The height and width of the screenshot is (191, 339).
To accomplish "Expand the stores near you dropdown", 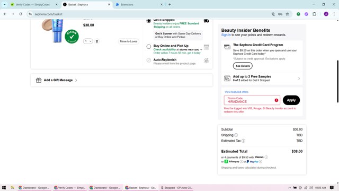I will (x=201, y=49).
